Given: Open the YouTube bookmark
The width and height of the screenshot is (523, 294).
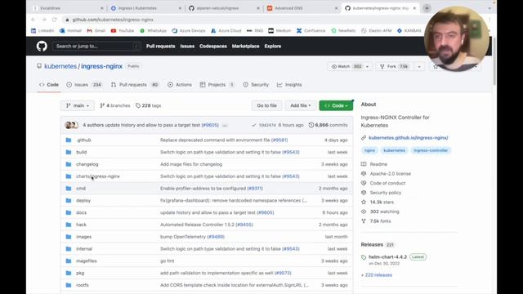Looking at the screenshot, I should coord(123,31).
